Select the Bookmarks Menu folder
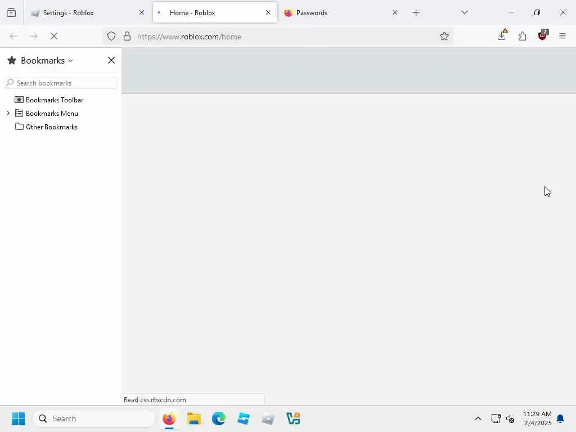The height and width of the screenshot is (432, 576). (x=52, y=114)
